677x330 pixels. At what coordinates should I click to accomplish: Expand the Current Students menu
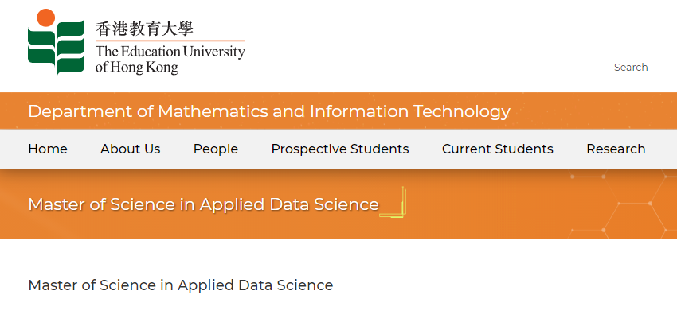pos(498,149)
